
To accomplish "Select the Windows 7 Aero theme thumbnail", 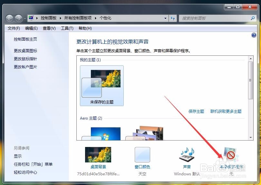I will [x=101, y=133].
